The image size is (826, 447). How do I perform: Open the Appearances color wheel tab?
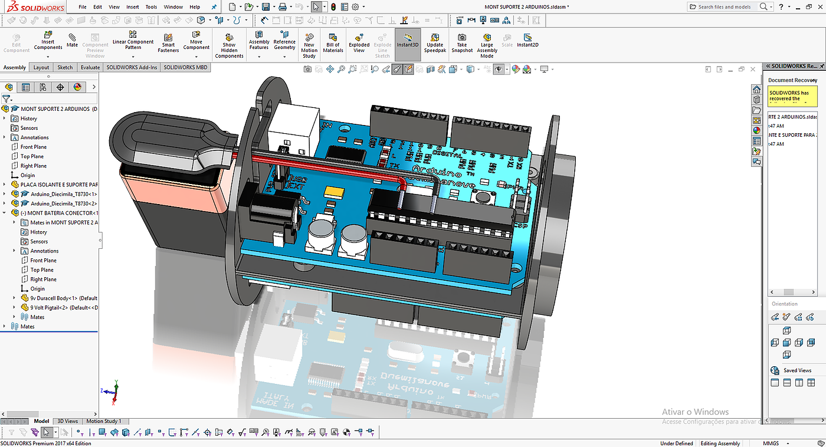pos(77,87)
